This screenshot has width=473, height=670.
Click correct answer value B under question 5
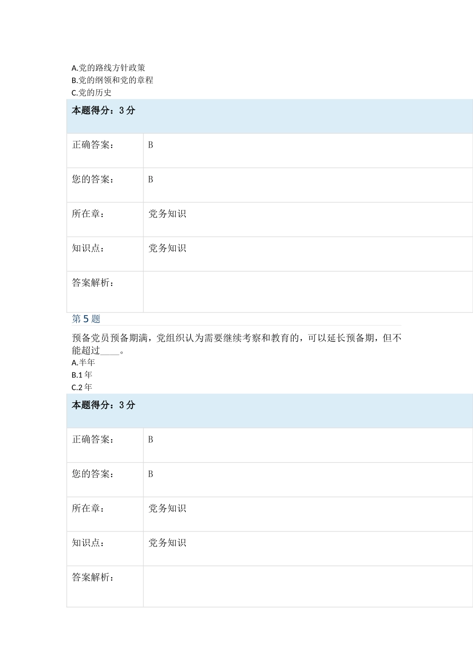tap(150, 440)
